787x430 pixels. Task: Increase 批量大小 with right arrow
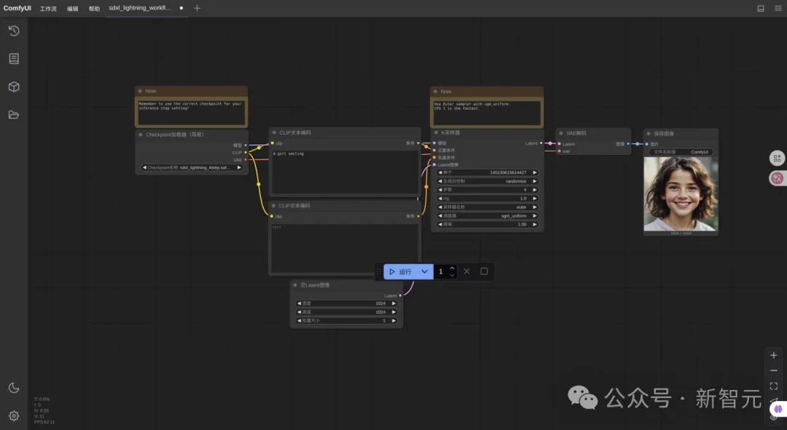pyautogui.click(x=393, y=320)
